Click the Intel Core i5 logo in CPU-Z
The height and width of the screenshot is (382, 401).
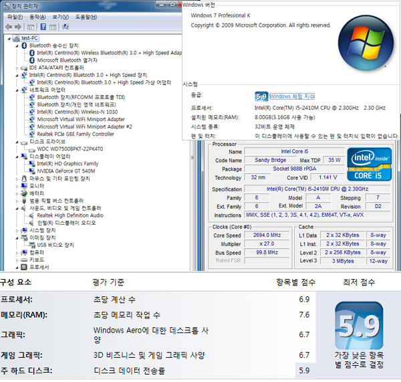[x=370, y=165]
